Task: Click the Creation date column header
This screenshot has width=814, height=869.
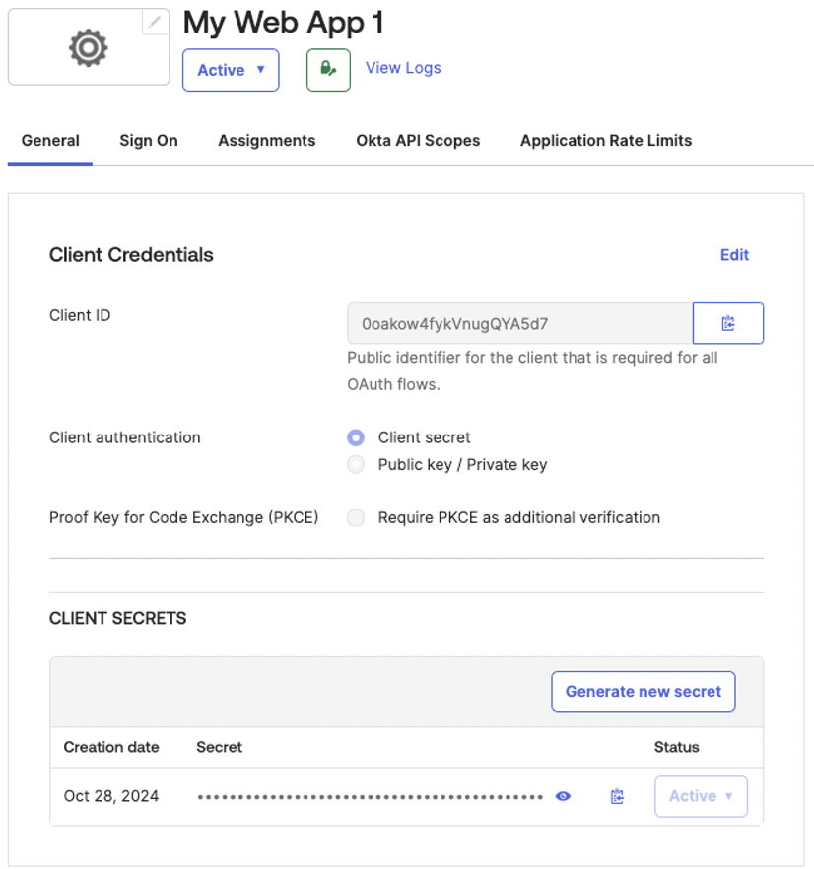Action: [111, 747]
